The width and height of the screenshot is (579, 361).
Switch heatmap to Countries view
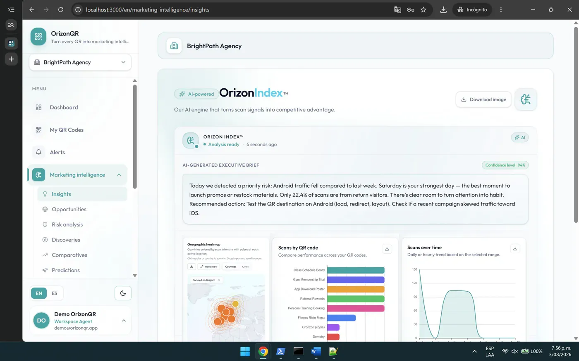(x=231, y=267)
